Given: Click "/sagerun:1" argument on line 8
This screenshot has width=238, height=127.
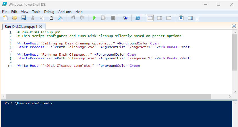Looking at the screenshot, I should tap(140, 58).
